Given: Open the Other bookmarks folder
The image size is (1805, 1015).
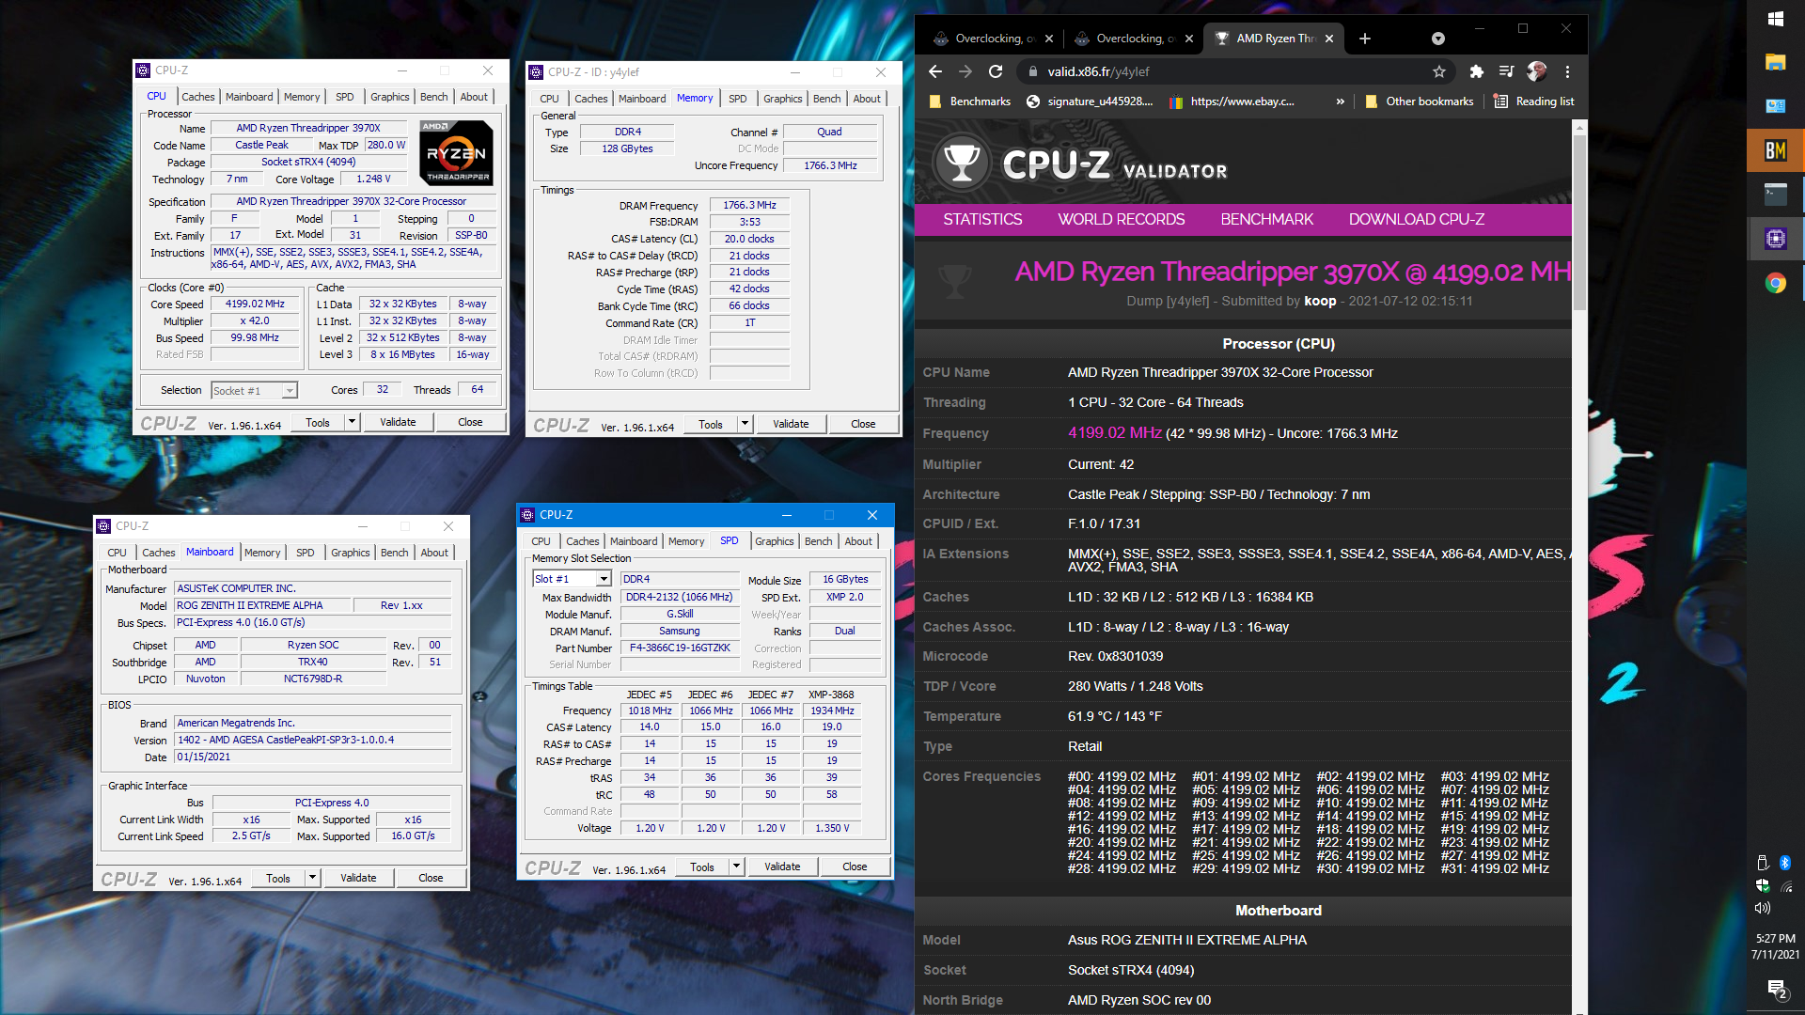Looking at the screenshot, I should tap(1420, 101).
